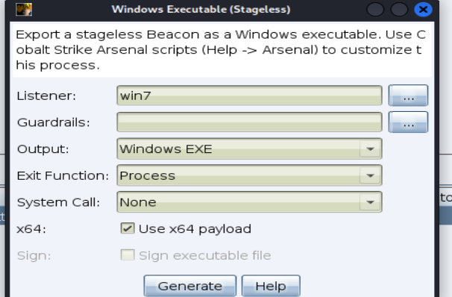Screen dimensions: 452x297
Task: Select the Windows EXE output combo box
Action: 249,148
